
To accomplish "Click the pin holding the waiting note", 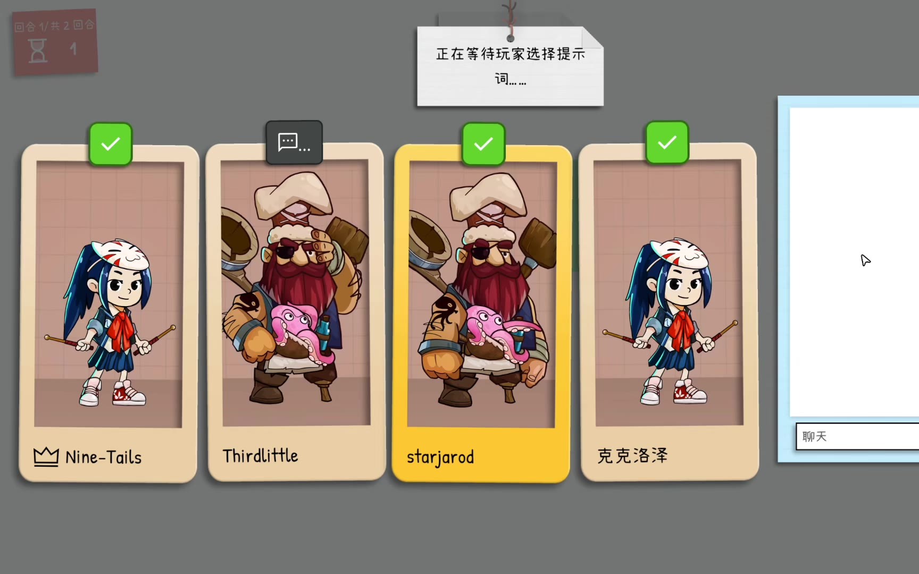I will pyautogui.click(x=511, y=38).
